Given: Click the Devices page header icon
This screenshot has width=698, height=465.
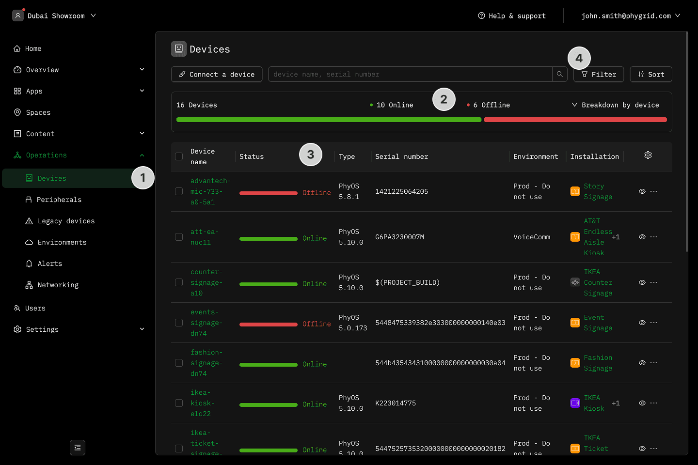Looking at the screenshot, I should (179, 49).
